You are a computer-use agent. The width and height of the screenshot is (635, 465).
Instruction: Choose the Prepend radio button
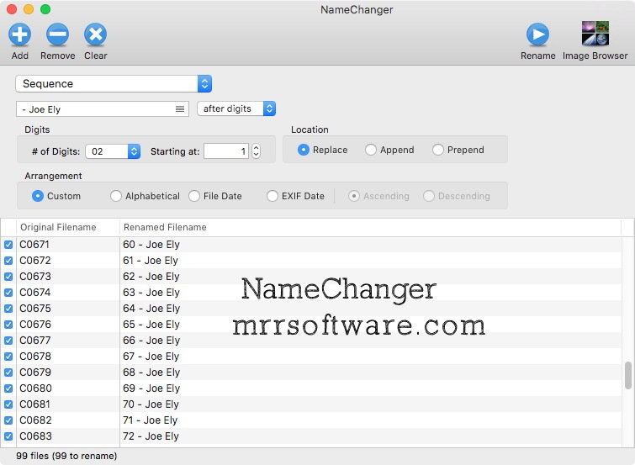[438, 150]
